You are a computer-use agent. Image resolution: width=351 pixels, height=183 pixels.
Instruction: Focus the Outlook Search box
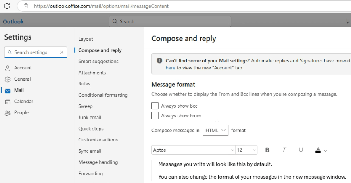pyautogui.click(x=170, y=21)
